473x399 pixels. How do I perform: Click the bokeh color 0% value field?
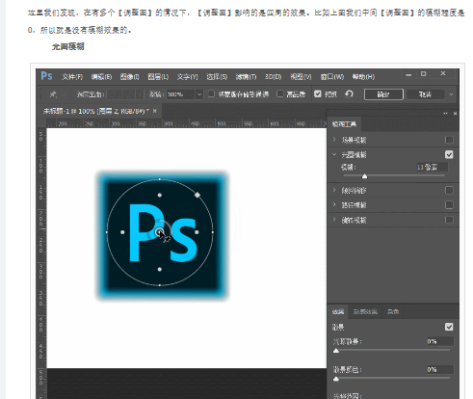[x=440, y=369]
